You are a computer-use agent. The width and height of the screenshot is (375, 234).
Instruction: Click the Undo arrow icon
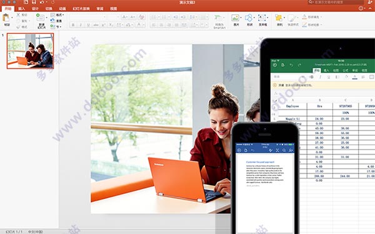[42, 2]
